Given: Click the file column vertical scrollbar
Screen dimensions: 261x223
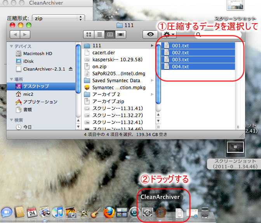Looking at the screenshot, I should (x=158, y=74).
